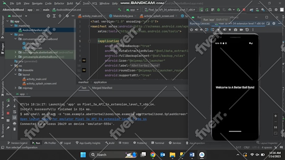Click the emulator Overview square icon
This screenshot has width=285, height=160.
pyautogui.click(x=230, y=30)
